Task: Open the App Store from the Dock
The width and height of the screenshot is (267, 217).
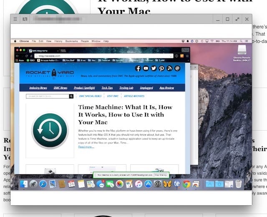Action: coord(148,184)
